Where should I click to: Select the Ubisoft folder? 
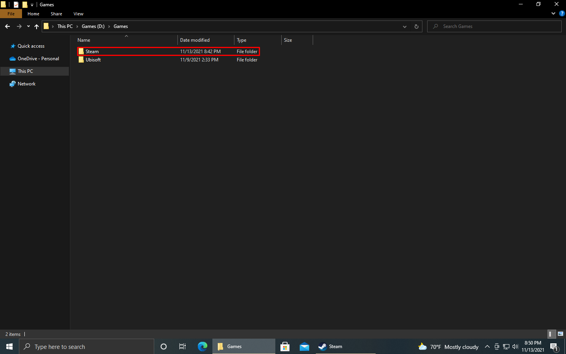point(168,60)
